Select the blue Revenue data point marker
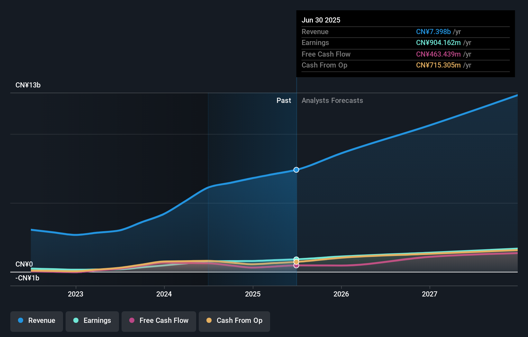Image resolution: width=528 pixels, height=337 pixels. click(x=296, y=170)
